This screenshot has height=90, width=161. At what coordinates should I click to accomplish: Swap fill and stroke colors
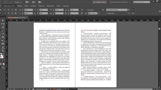point(3,54)
